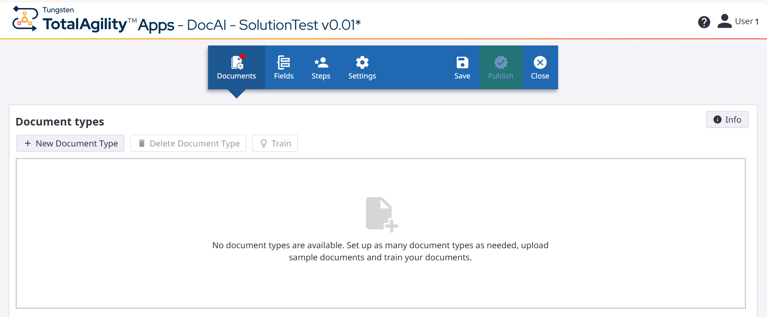Go to the Settings tab
The image size is (767, 317).
click(x=362, y=68)
